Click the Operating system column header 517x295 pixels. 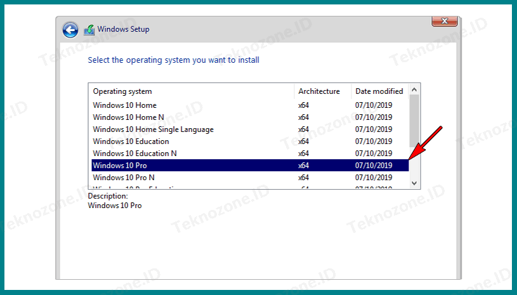coord(192,91)
